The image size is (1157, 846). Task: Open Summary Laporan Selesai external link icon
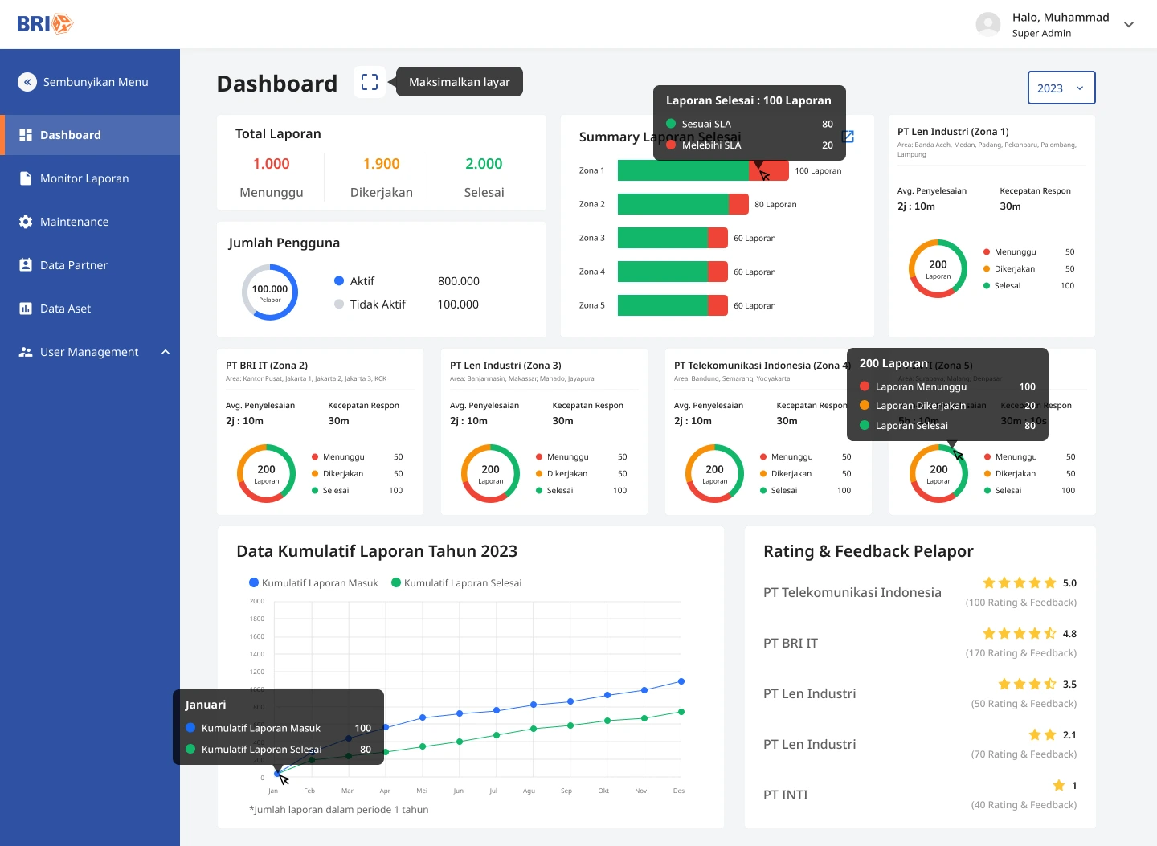point(848,137)
